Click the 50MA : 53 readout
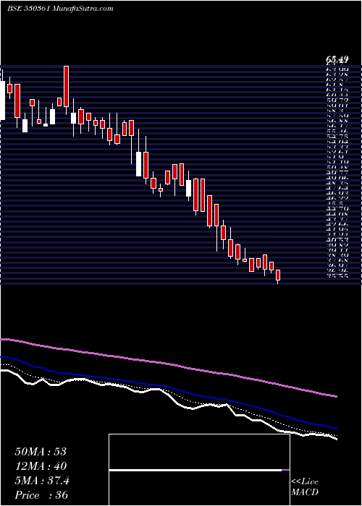Viewport: 362px width, 506px height. coord(41,452)
